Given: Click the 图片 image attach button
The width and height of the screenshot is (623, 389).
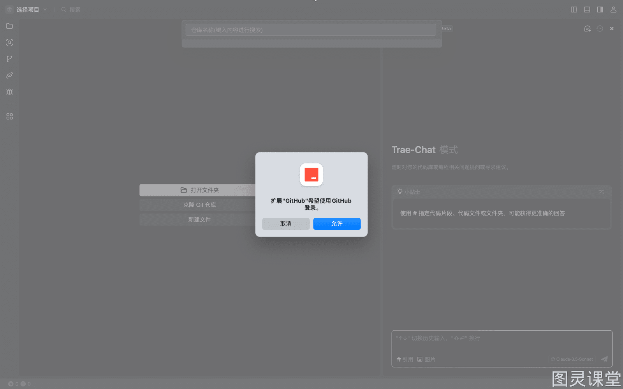Looking at the screenshot, I should [x=426, y=359].
